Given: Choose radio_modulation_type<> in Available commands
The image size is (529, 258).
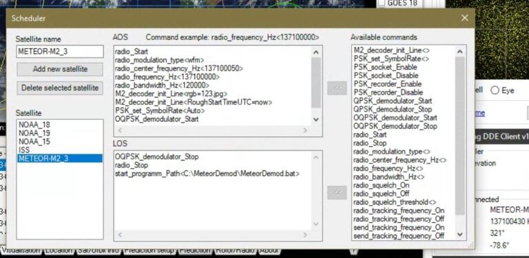Looking at the screenshot, I should [x=392, y=152].
